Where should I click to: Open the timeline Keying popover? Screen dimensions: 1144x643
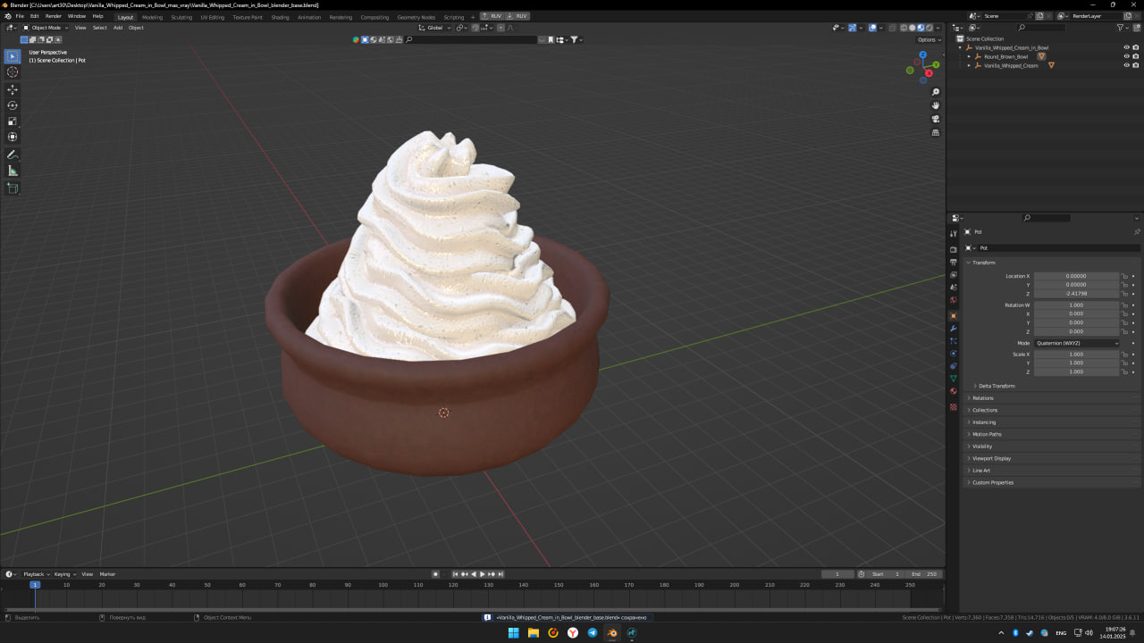[64, 574]
